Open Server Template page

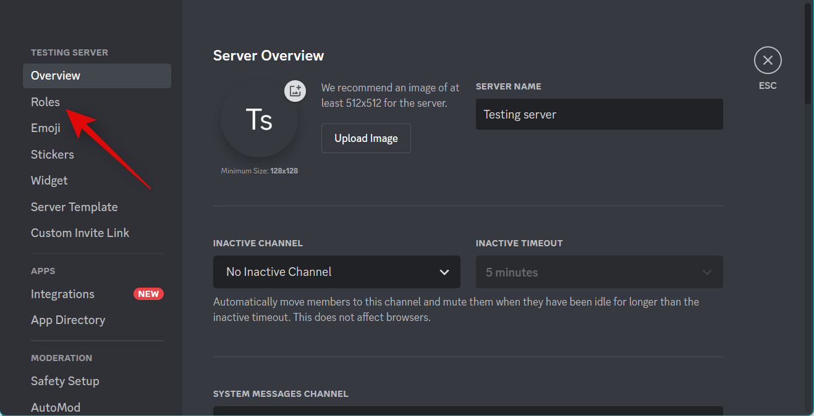tap(74, 207)
